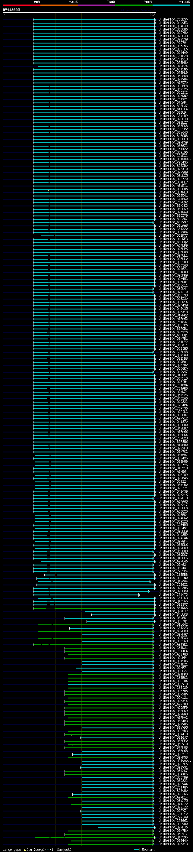Click the red ~20% identity legend segment
This screenshot has height=852, width=193.
pos(21,5)
